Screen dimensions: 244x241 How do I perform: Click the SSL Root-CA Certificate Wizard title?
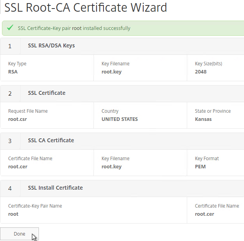(x=86, y=7)
